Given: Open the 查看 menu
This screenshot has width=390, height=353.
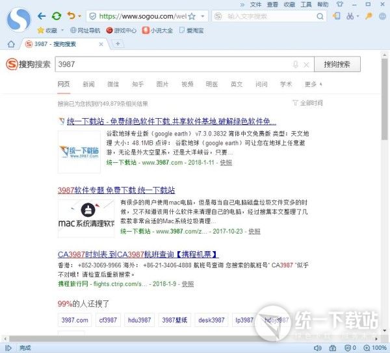Looking at the screenshot, I should (x=272, y=5).
